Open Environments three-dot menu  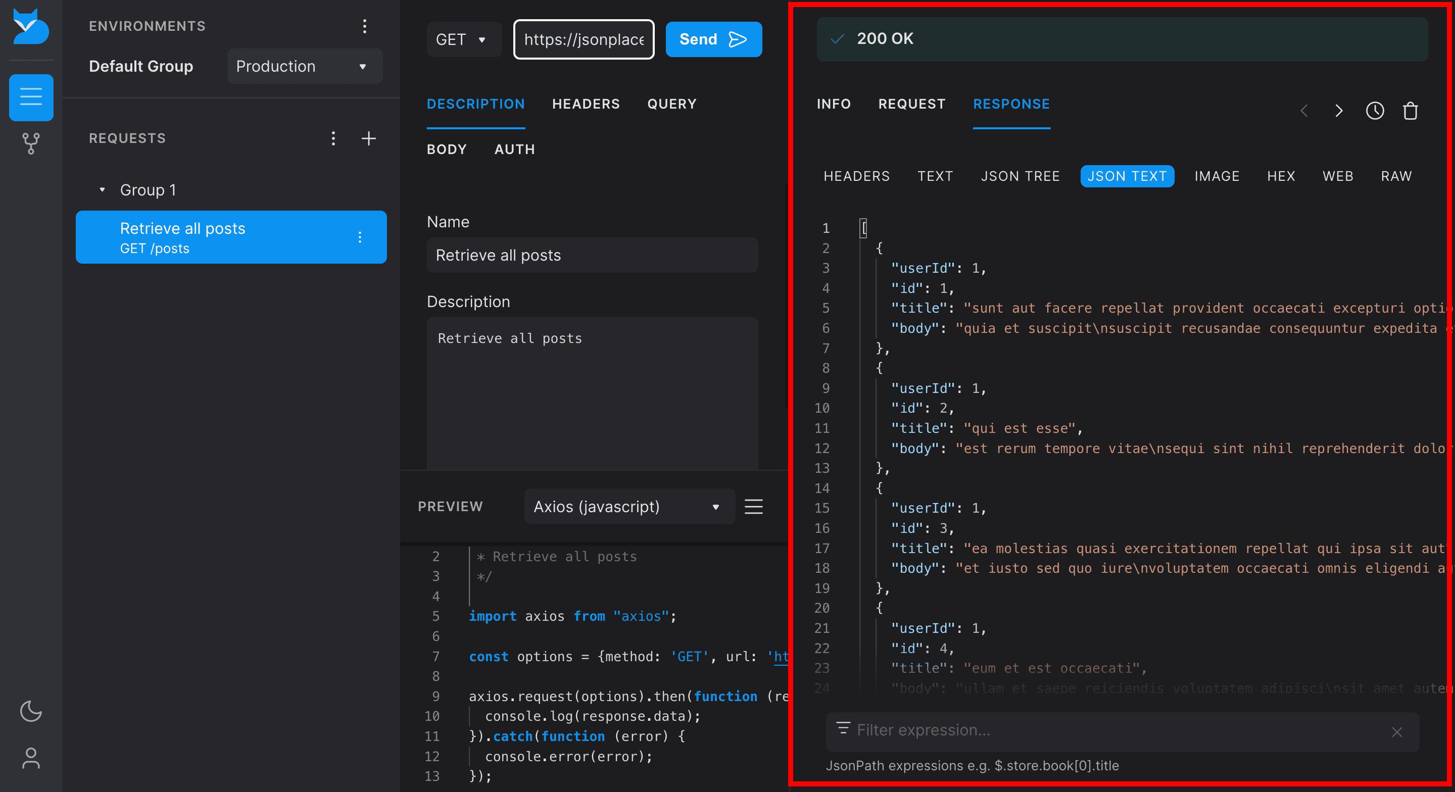(365, 26)
